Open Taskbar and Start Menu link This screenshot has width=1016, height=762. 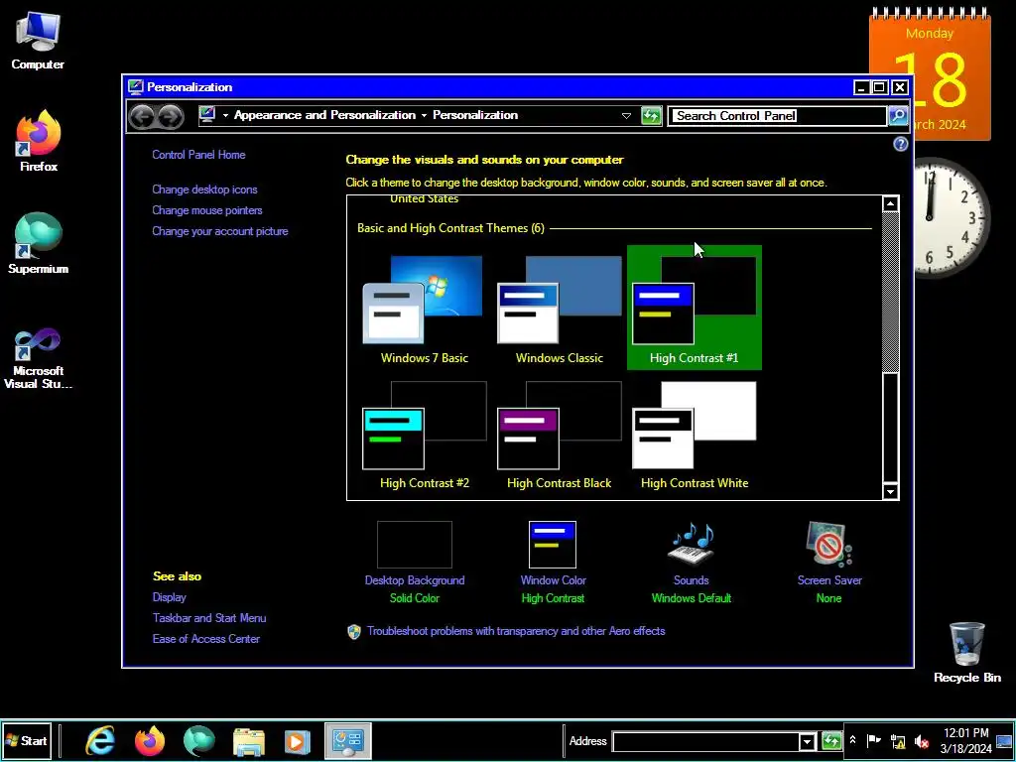[x=209, y=618]
